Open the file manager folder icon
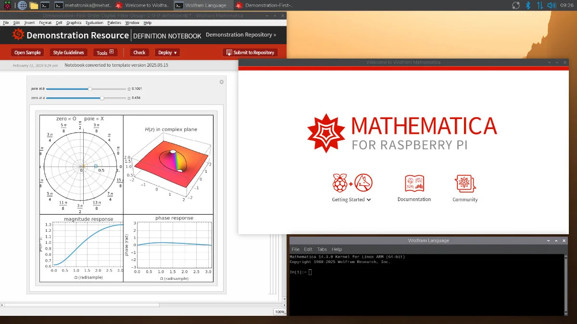This screenshot has width=577, height=324. (x=34, y=5)
